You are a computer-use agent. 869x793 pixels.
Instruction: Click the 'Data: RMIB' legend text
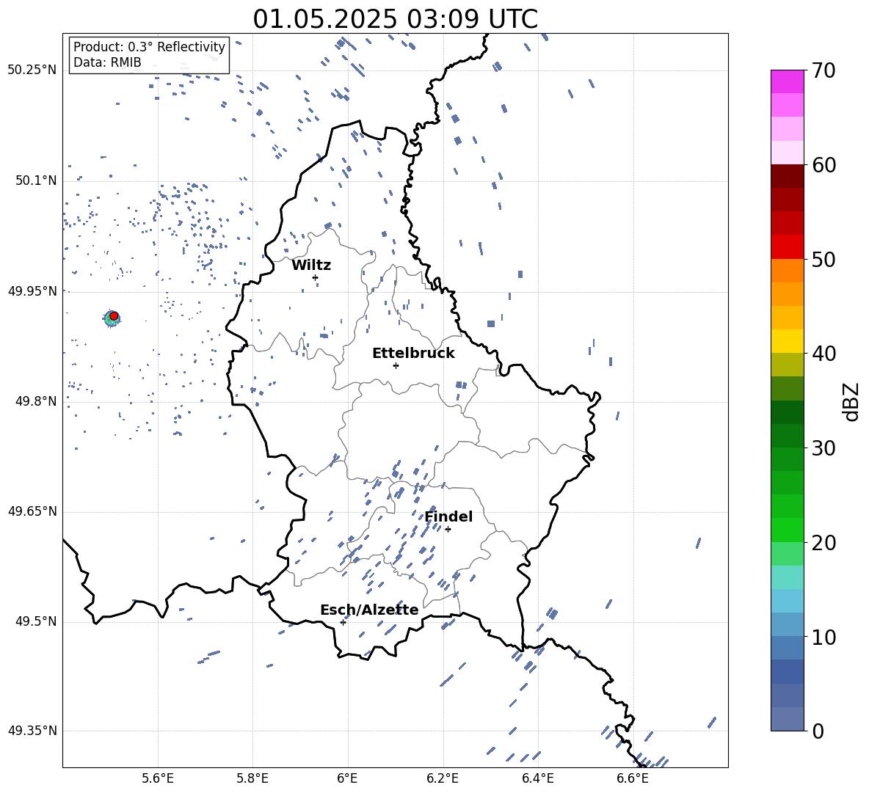pos(107,62)
